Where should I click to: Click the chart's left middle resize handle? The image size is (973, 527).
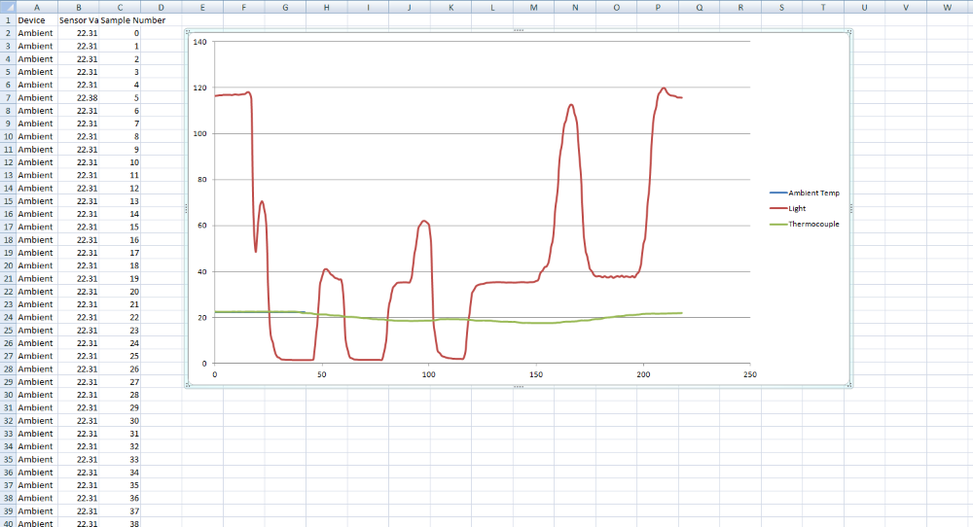pos(185,209)
